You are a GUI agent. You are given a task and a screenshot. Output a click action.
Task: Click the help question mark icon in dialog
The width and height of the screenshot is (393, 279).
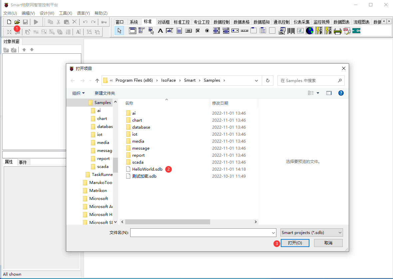pos(341,93)
